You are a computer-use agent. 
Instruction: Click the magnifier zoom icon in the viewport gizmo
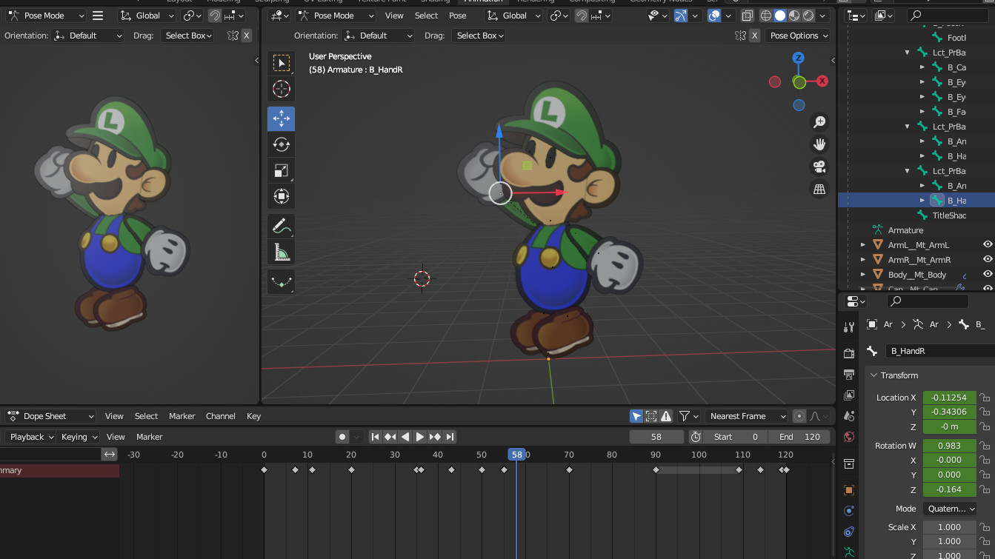pyautogui.click(x=819, y=121)
